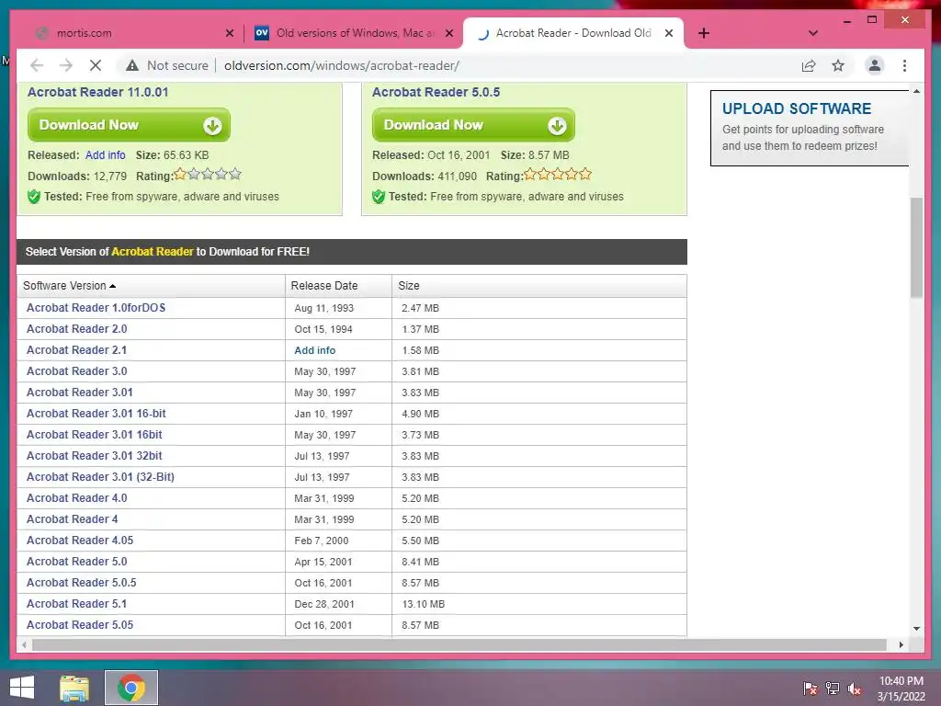Open the network tray icon

833,689
